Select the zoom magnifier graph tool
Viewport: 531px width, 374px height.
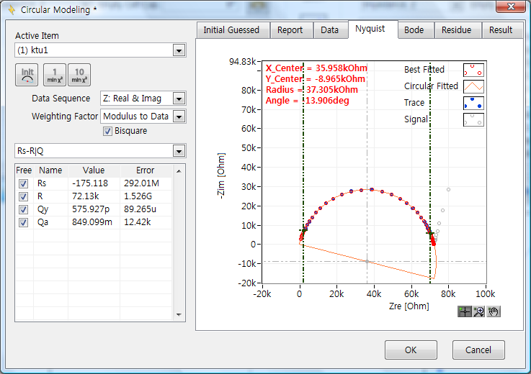pyautogui.click(x=478, y=311)
